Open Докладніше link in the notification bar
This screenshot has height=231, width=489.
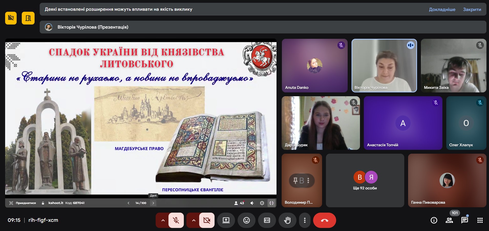[x=442, y=9]
